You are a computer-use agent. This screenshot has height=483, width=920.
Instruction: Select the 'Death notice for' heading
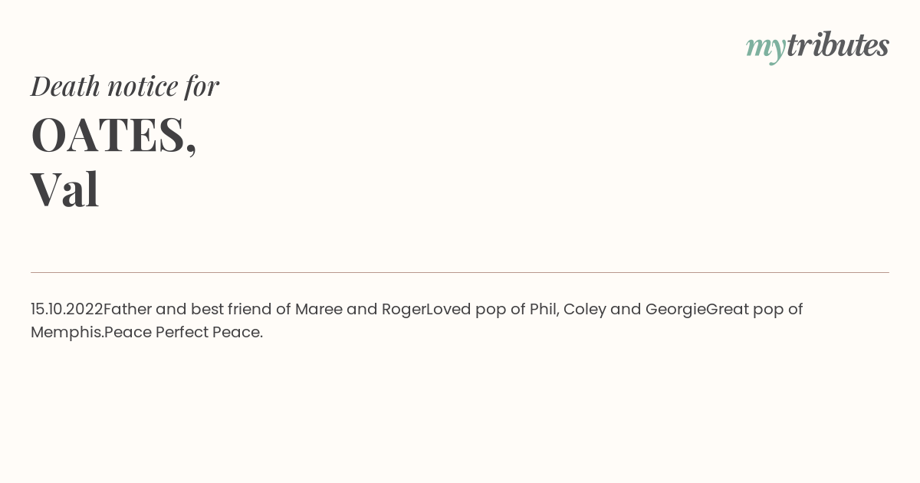coord(125,86)
